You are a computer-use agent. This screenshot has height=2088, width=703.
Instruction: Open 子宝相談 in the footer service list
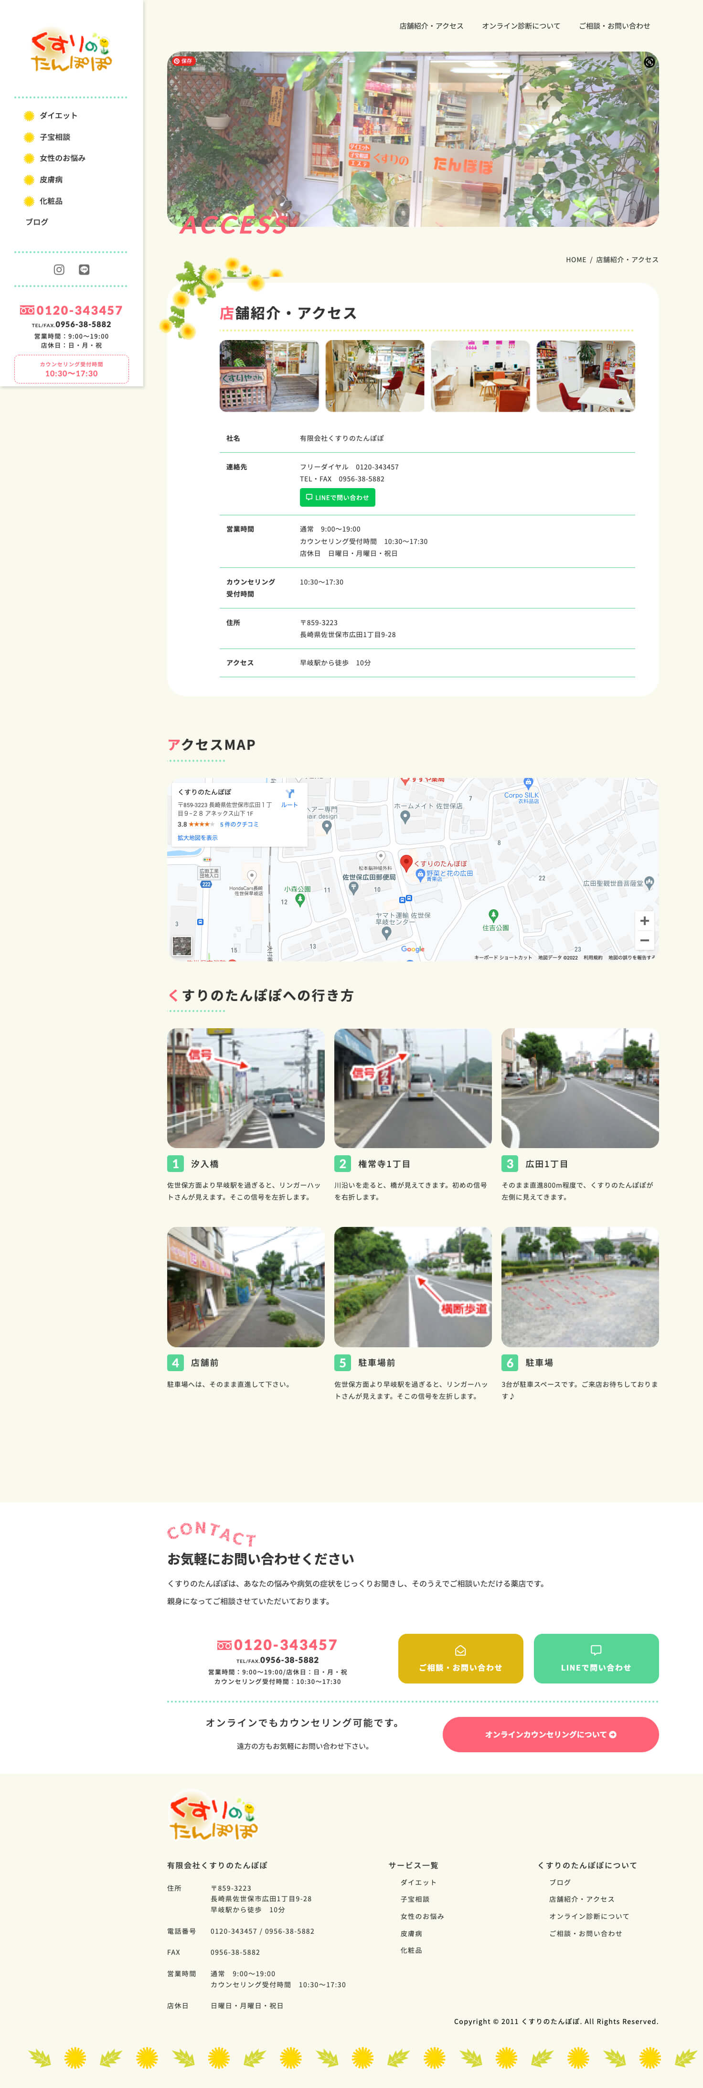click(415, 1899)
